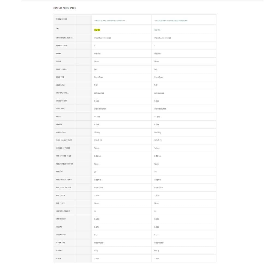
Task: Click the Compare Model Specs heading
Action: click(64, 8)
